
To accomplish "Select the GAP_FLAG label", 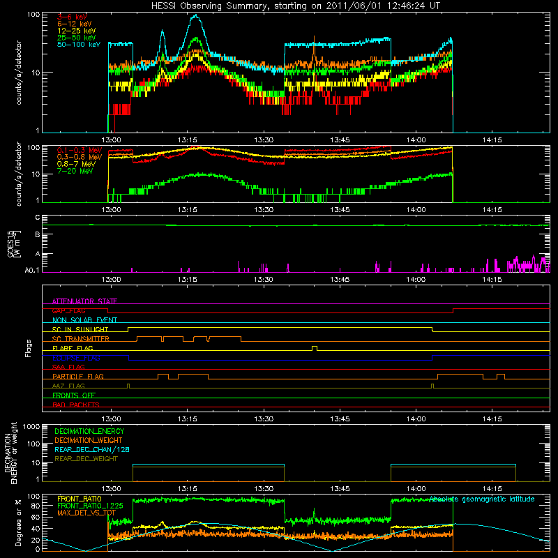I will [68, 310].
